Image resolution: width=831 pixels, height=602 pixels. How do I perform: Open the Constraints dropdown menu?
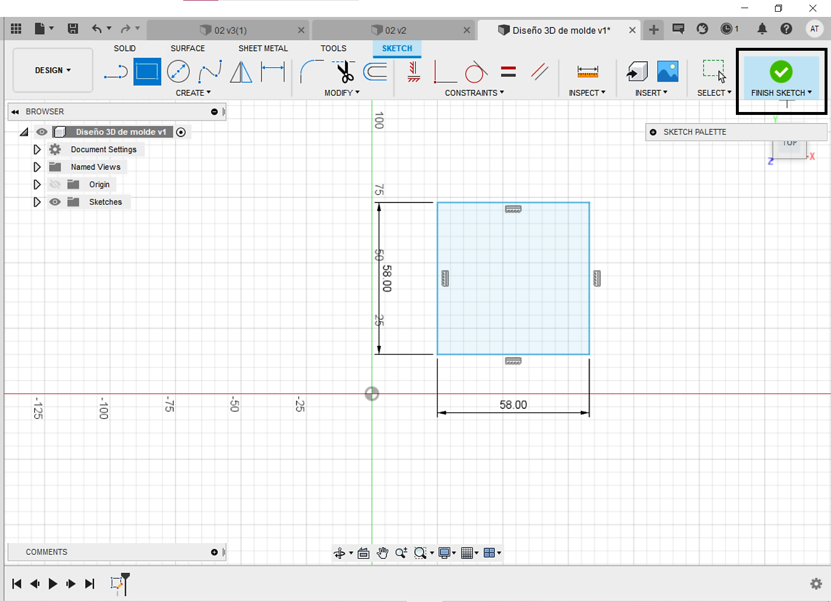point(474,93)
